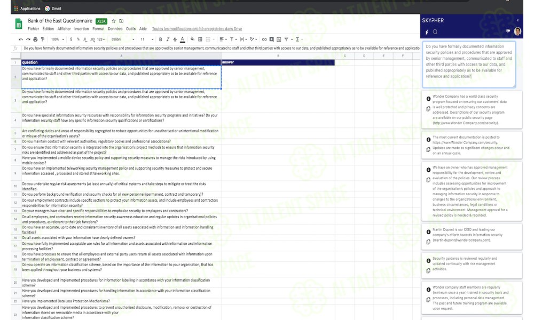Toggle italic formatting
534x320 pixels.
[168, 39]
